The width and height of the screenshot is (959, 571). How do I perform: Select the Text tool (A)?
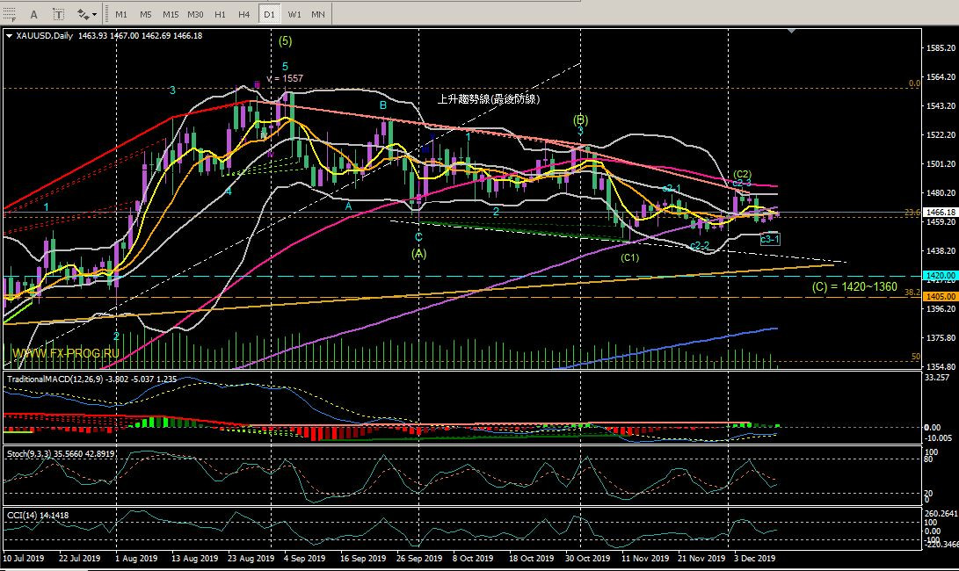(33, 14)
